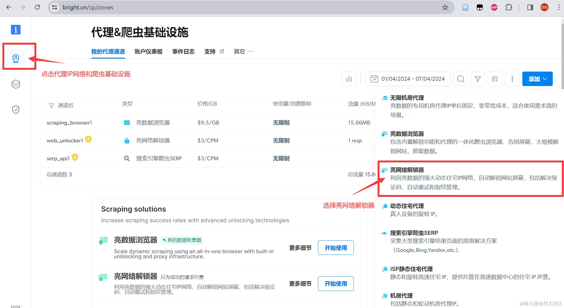Click the magnifier search icon in toolbar
564x308 pixels.
click(461, 79)
